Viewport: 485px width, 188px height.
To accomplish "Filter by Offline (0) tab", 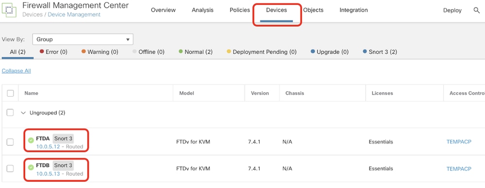I will click(149, 52).
